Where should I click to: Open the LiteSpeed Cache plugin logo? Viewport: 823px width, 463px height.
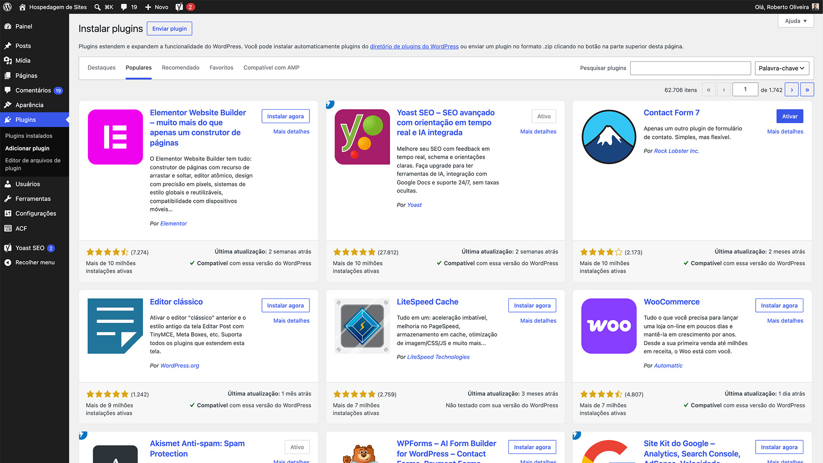tap(362, 326)
